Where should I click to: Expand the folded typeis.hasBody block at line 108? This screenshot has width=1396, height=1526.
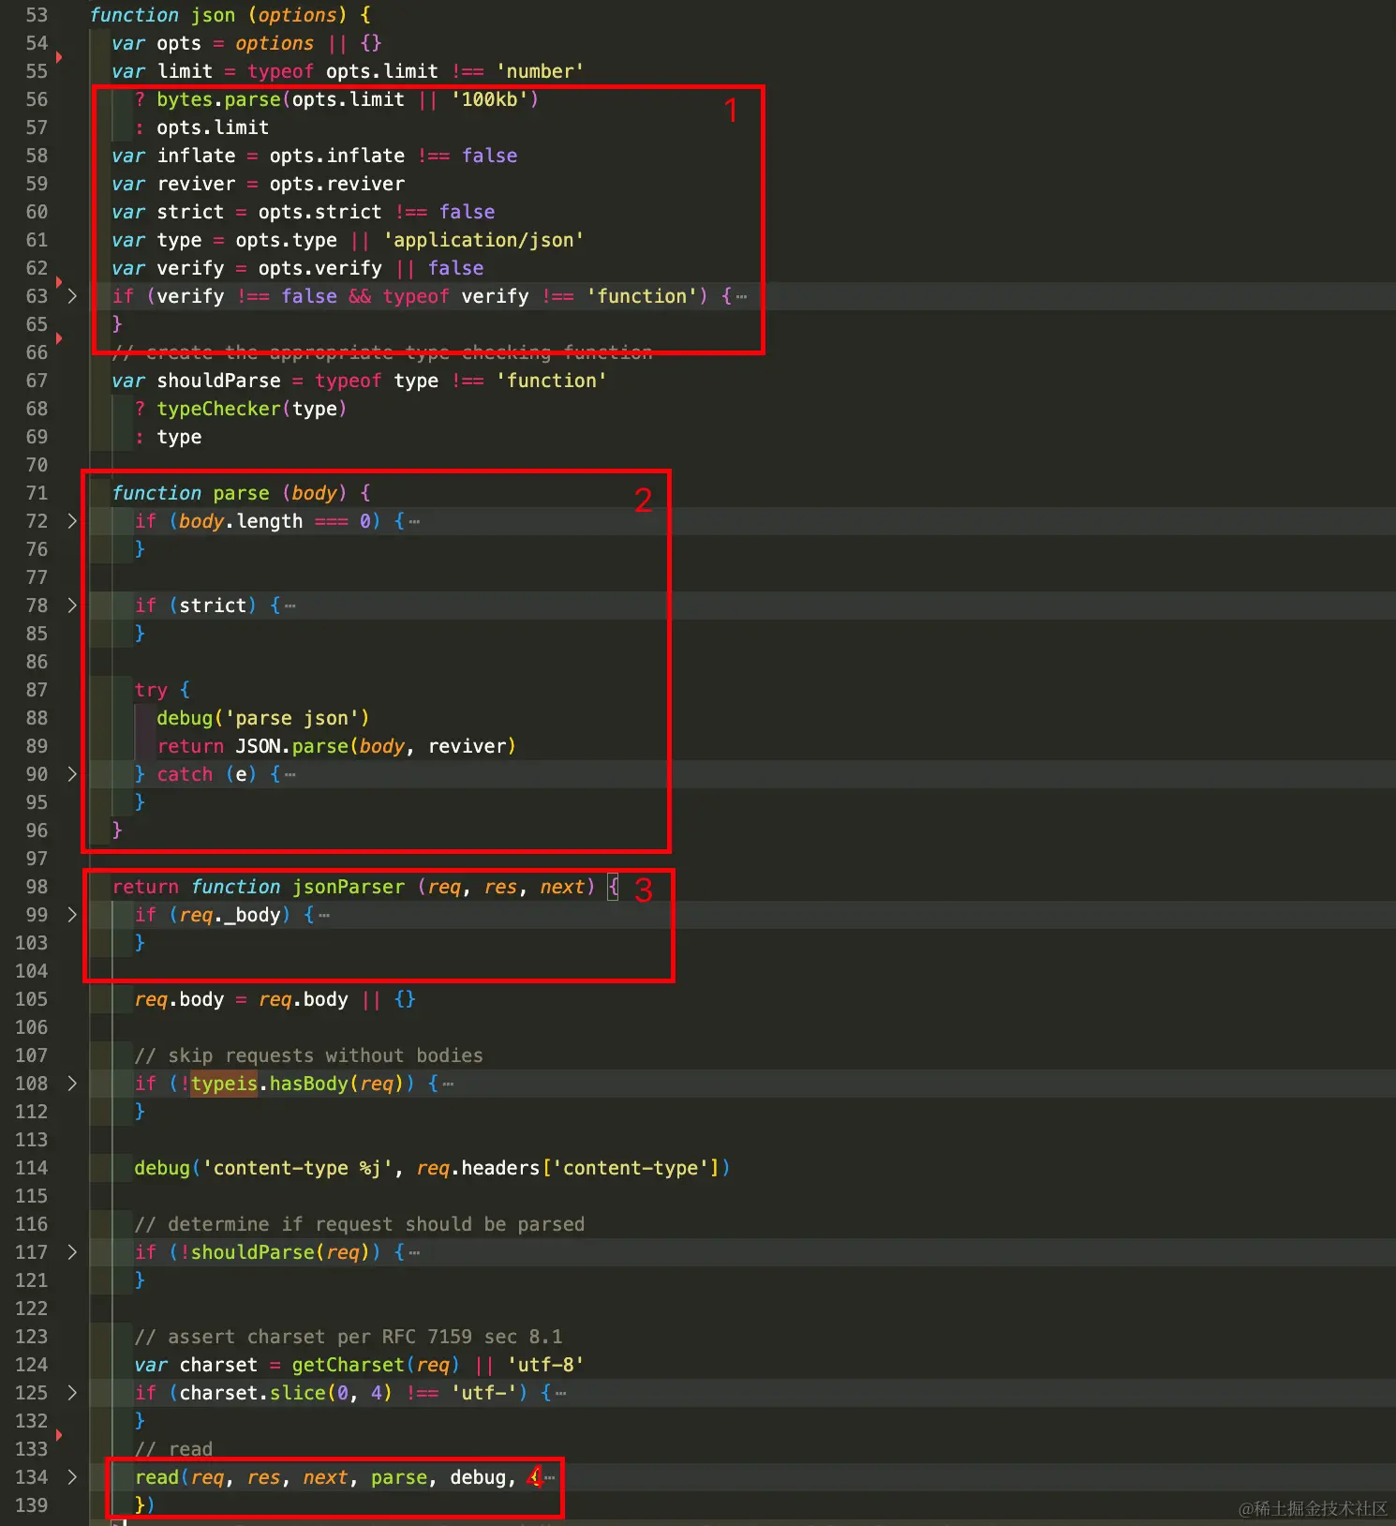[x=72, y=1084]
